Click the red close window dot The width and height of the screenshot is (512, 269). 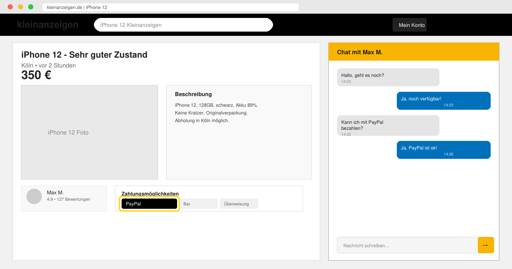10,7
